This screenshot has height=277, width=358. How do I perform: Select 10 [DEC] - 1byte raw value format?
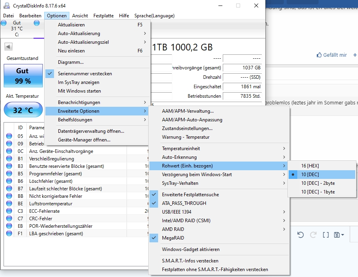[322, 191]
